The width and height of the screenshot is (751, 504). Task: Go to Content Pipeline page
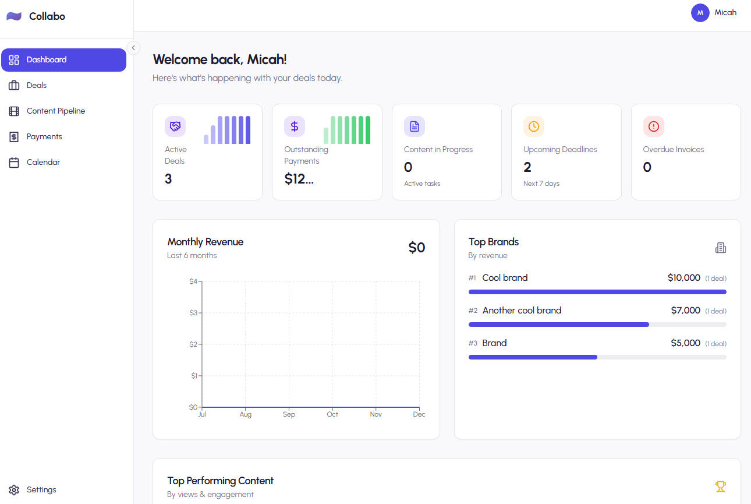[55, 111]
